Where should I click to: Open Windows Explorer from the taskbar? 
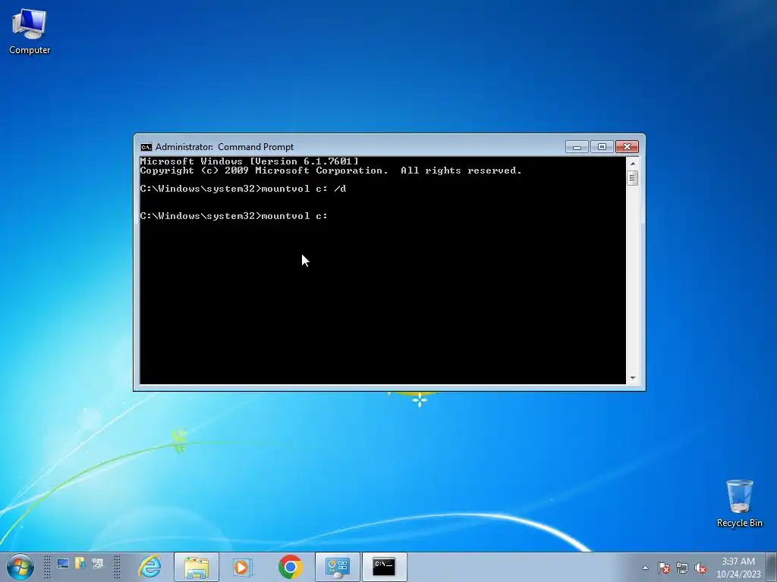(197, 567)
